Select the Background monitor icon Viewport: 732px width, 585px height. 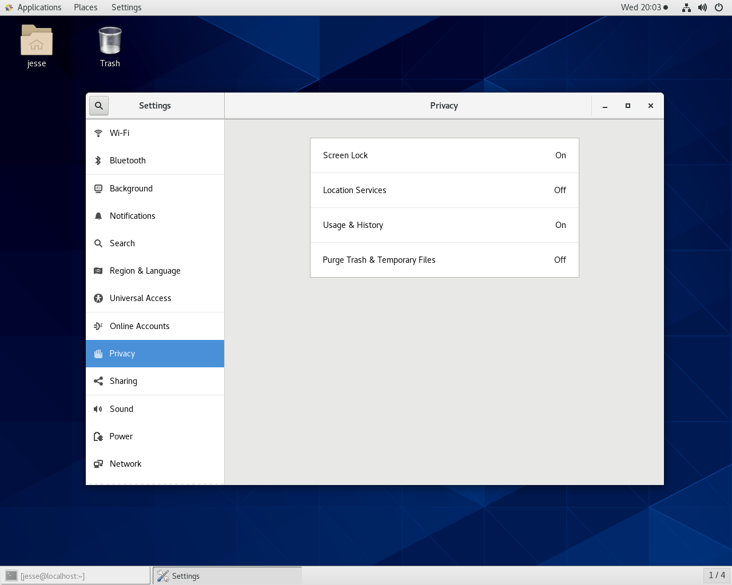pos(98,189)
